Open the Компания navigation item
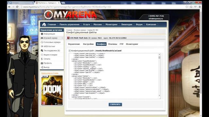Screen dimensions: 209x117 (x=151, y=24)
